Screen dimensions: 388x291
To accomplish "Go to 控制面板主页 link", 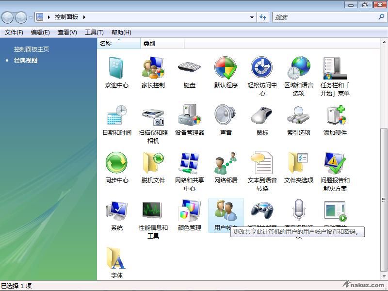I will click(x=32, y=49).
